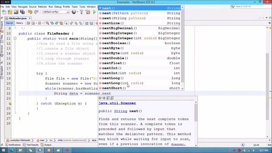
Task: Select the FileReader.java editor tab
Action: [x=17, y=18]
